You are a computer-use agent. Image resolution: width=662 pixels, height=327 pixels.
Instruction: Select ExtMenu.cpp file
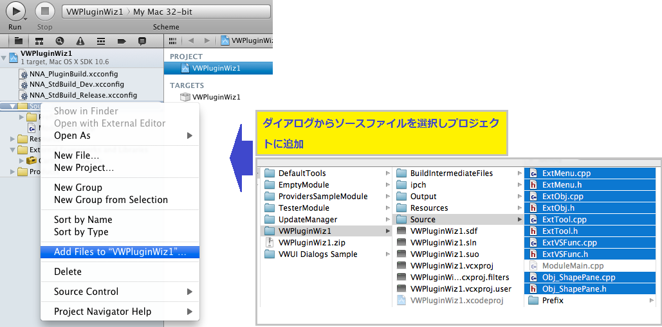coord(590,173)
